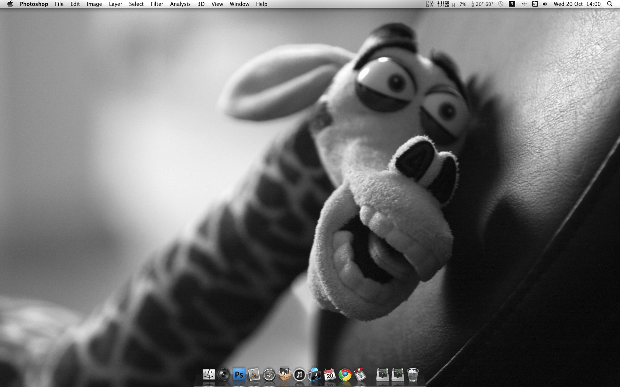Click the memory usage readout in the menu bar
Image resolution: width=620 pixels, height=387 pixels.
[x=438, y=4]
